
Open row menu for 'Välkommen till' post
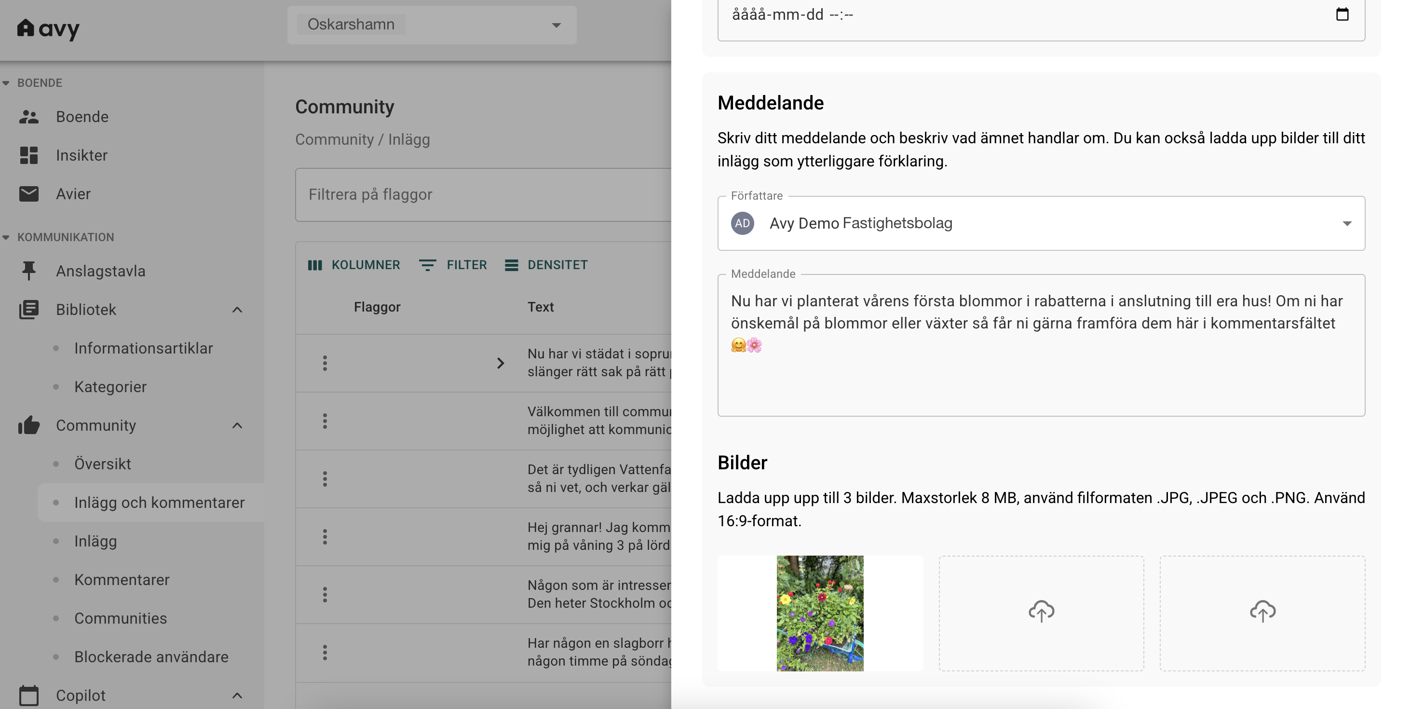tap(325, 421)
